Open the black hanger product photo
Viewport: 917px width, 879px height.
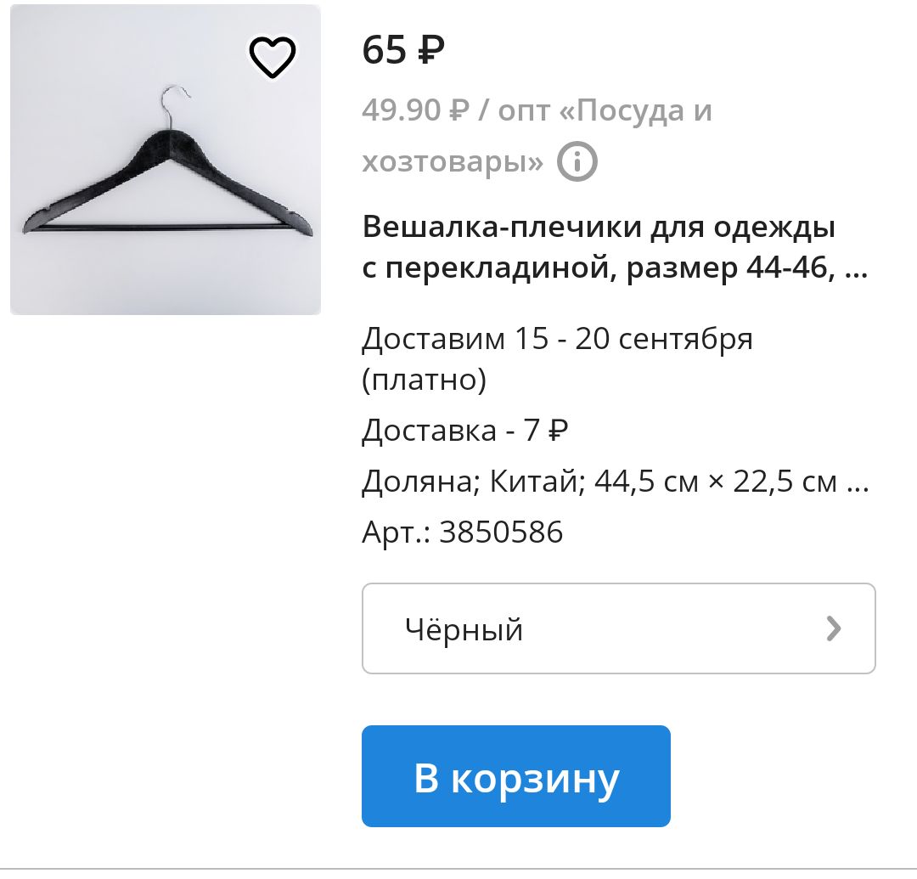pyautogui.click(x=166, y=160)
